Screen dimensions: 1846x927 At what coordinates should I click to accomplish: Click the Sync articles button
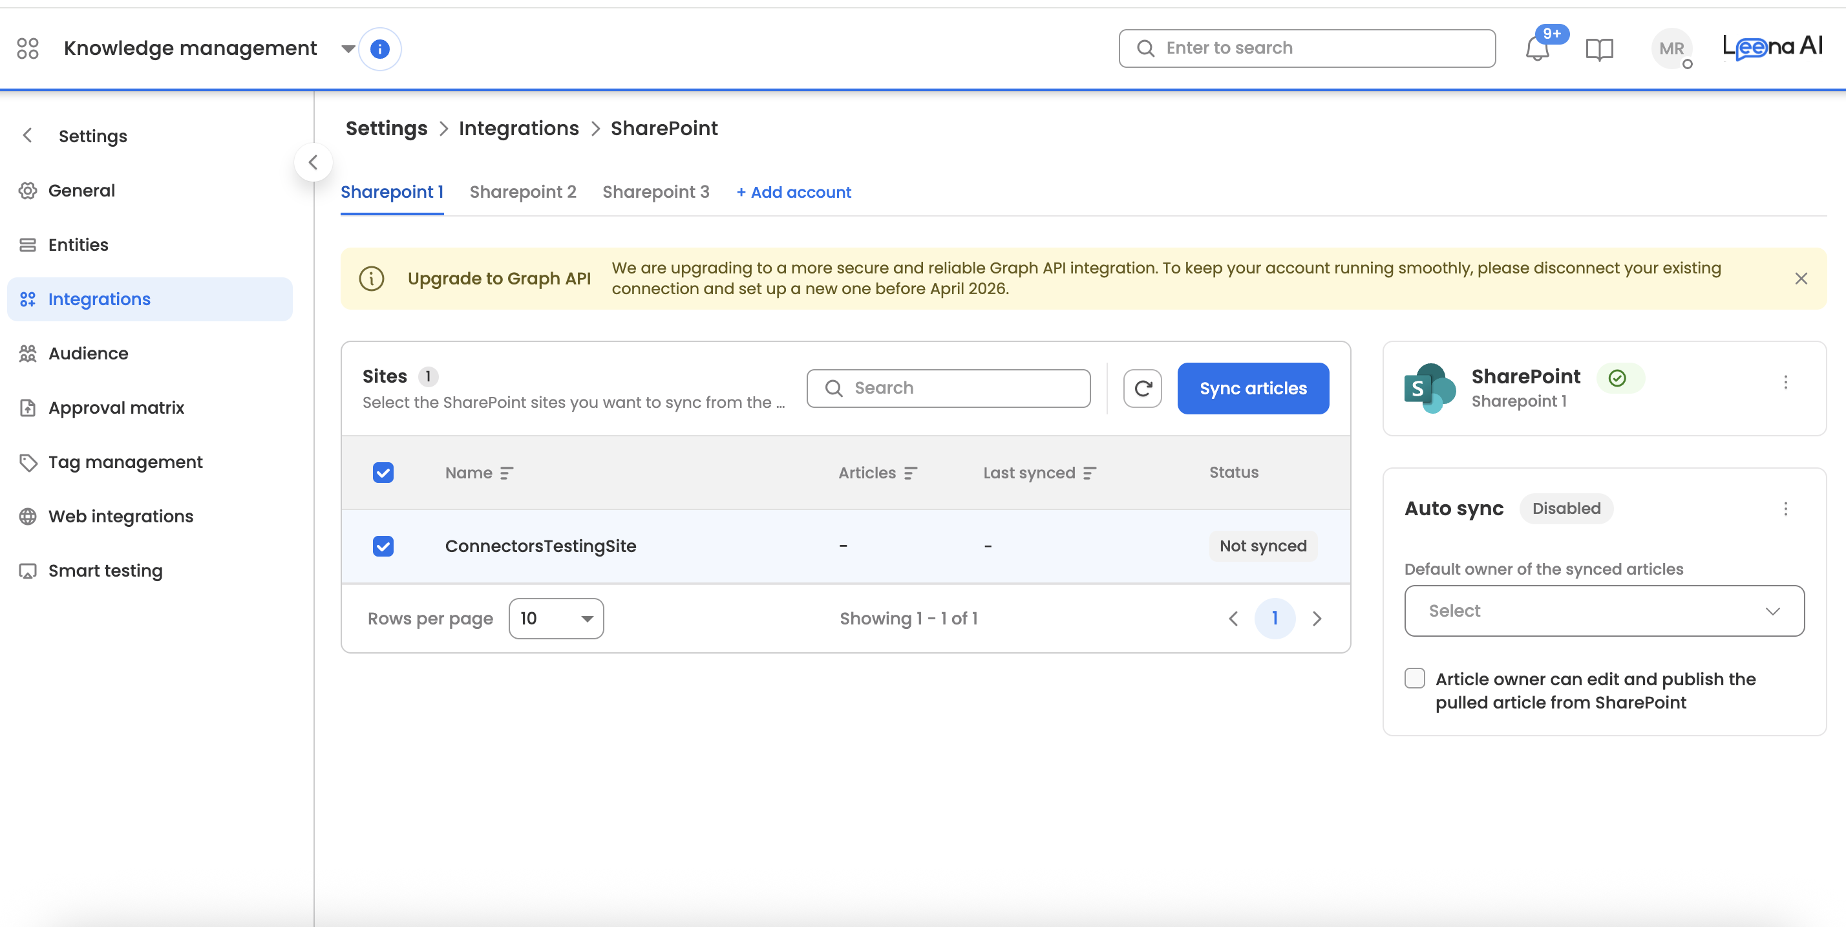(x=1253, y=389)
